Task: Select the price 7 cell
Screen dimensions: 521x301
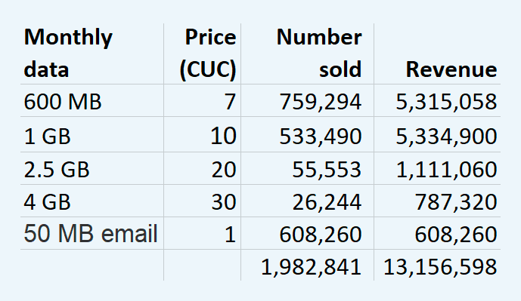Action: (x=203, y=100)
